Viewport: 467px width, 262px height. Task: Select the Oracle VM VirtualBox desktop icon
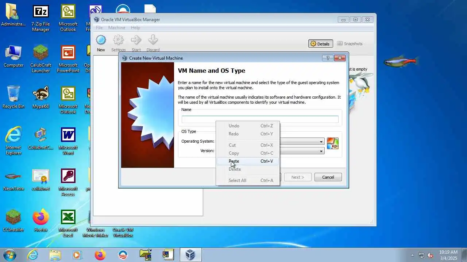pyautogui.click(x=123, y=232)
